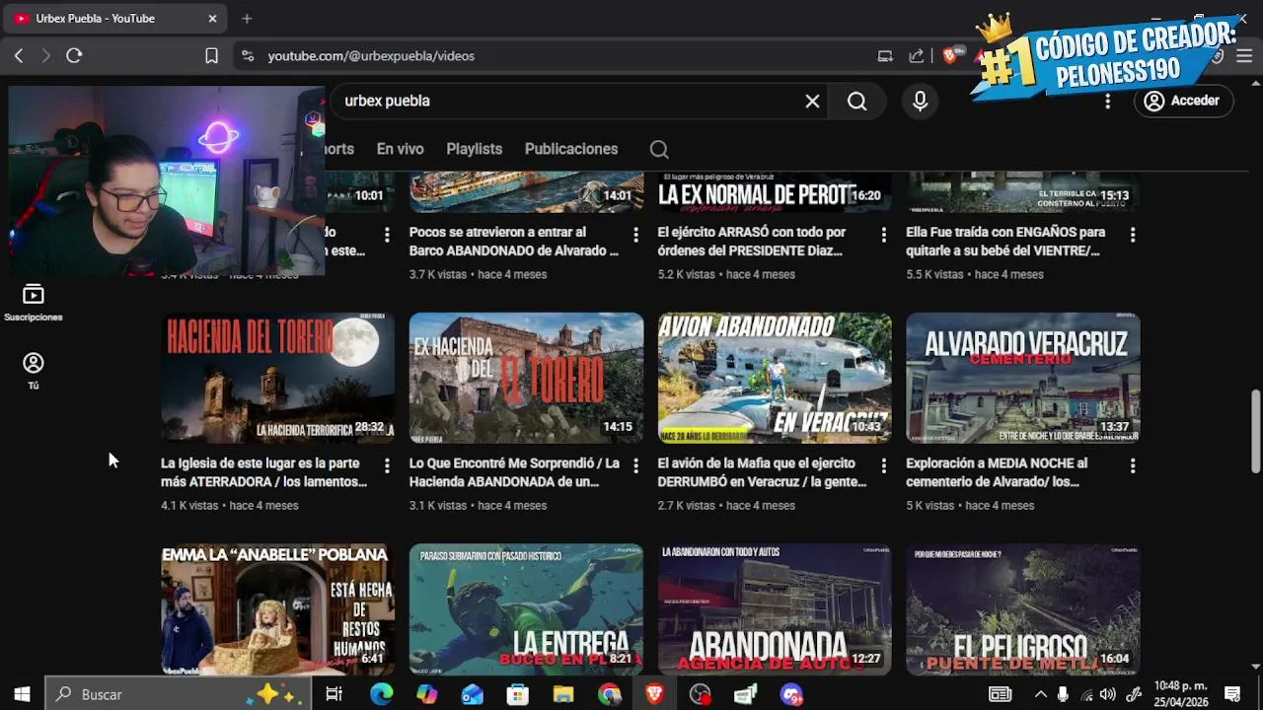Viewport: 1263px width, 710px height.
Task: Open title El avión de la Mafia
Action: point(762,472)
